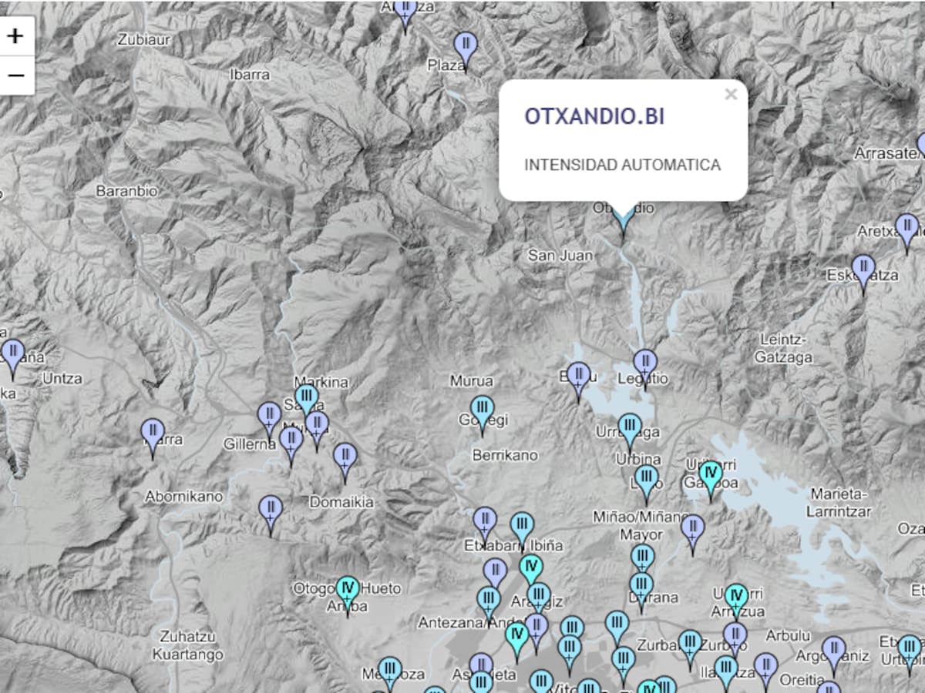Click the intensity II marker at Argomaniz
This screenshot has height=693, width=925.
coord(833,651)
